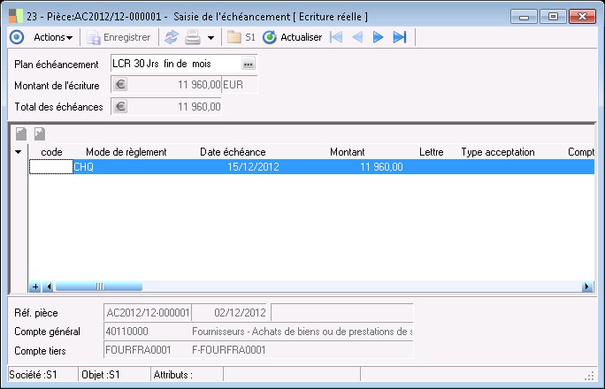Click the empty code cell in CHQ row

point(51,167)
